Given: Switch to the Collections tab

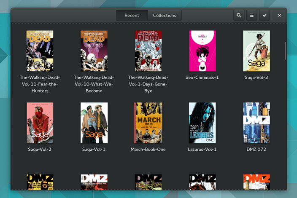Looking at the screenshot, I should tap(165, 15).
